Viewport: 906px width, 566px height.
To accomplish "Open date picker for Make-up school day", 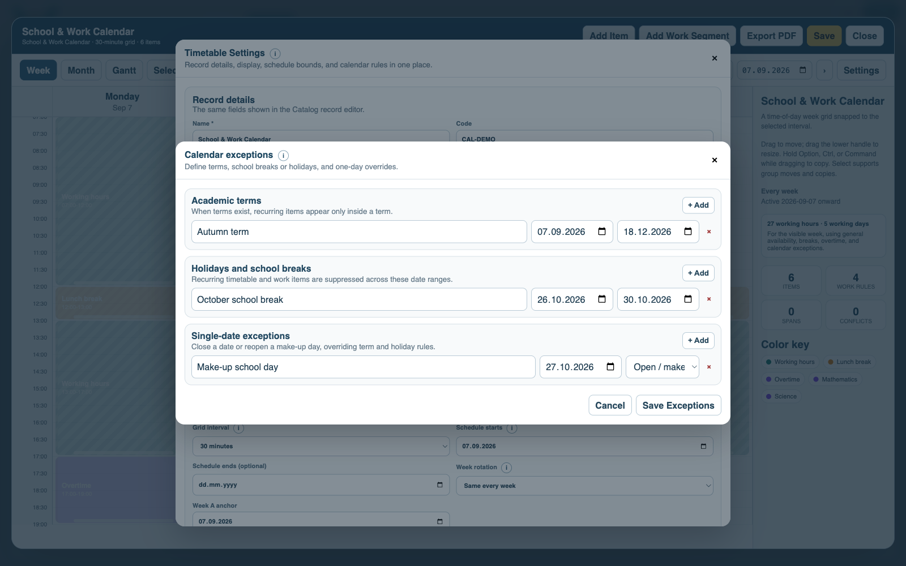I will tap(610, 367).
